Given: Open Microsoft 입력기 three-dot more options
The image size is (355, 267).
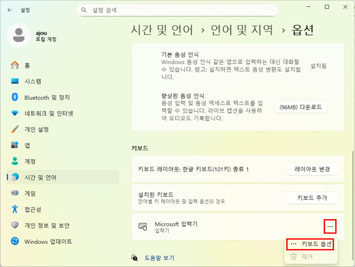Looking at the screenshot, I should click(330, 227).
